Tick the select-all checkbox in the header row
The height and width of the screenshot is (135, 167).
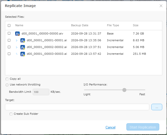[9, 25]
